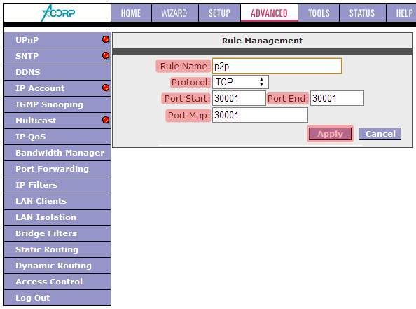Click the red status dot beside UPnP

(106, 39)
